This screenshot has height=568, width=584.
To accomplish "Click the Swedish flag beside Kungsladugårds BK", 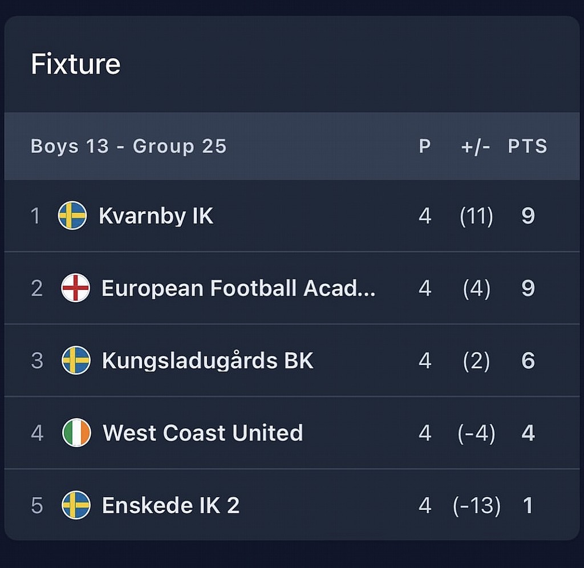I will coord(76,360).
